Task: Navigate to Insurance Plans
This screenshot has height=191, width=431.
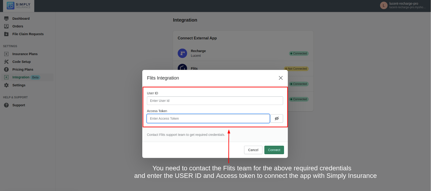Action: tap(25, 54)
